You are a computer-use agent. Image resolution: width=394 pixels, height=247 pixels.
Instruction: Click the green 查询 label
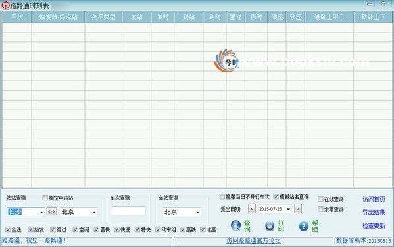coord(247,226)
